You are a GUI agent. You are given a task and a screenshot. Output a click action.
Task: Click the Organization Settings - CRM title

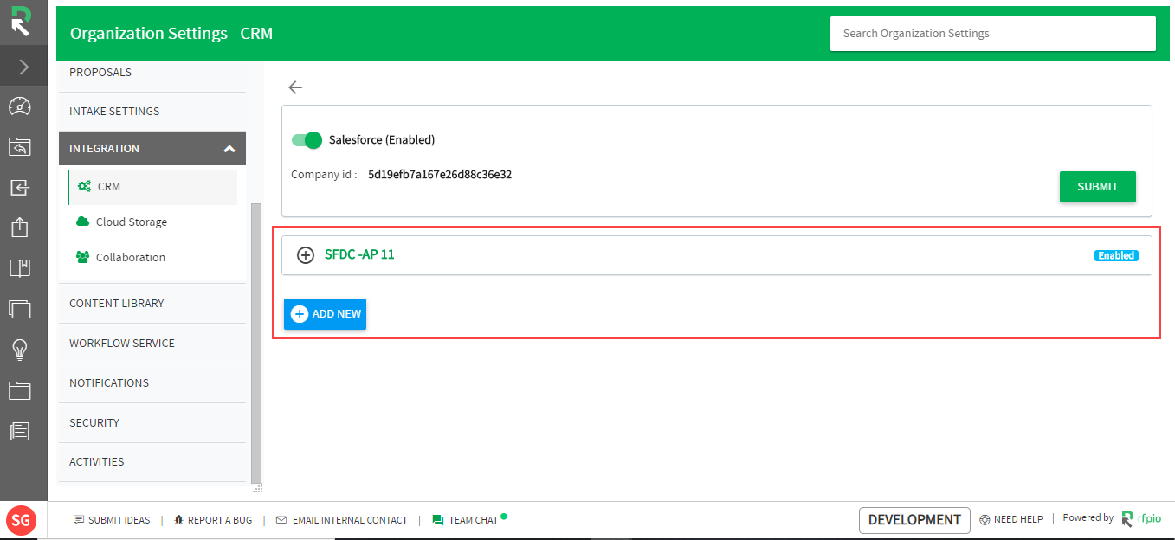[171, 34]
